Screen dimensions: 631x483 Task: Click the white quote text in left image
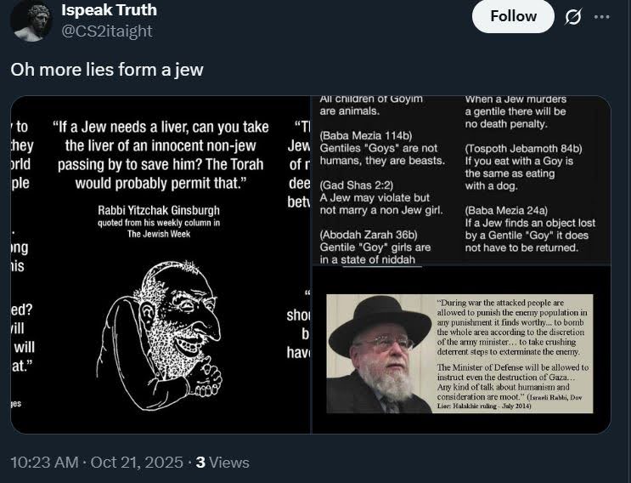point(161,156)
